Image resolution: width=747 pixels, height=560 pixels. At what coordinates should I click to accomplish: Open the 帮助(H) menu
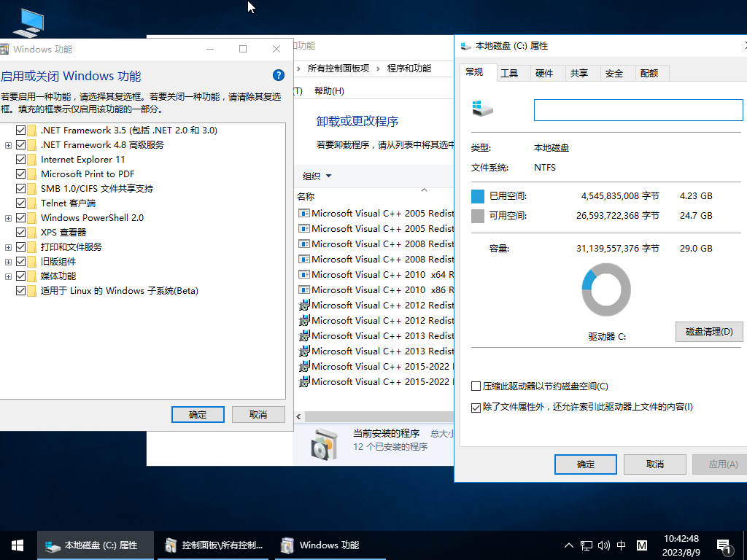coord(329,91)
